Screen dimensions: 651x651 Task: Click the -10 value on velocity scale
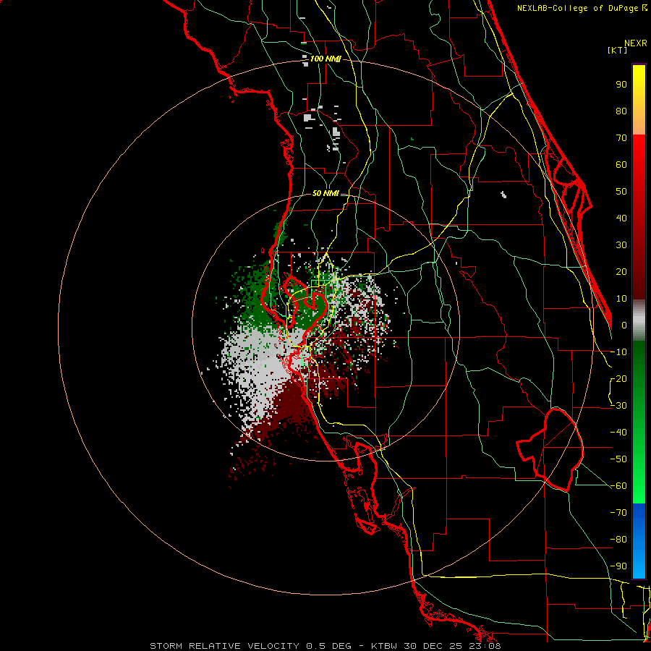(x=618, y=352)
